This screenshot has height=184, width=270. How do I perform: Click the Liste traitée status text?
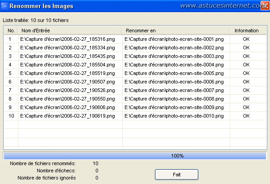coord(36,21)
